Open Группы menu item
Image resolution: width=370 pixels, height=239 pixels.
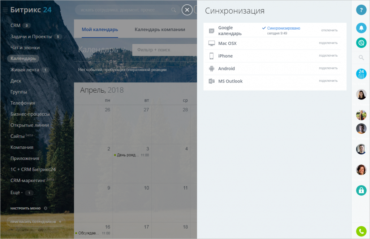click(19, 92)
